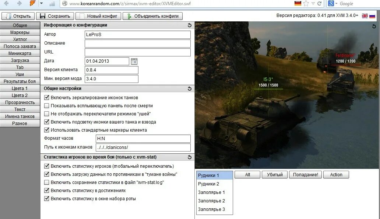
Task: Click the bar chart browser icon
Action: pos(52,4)
